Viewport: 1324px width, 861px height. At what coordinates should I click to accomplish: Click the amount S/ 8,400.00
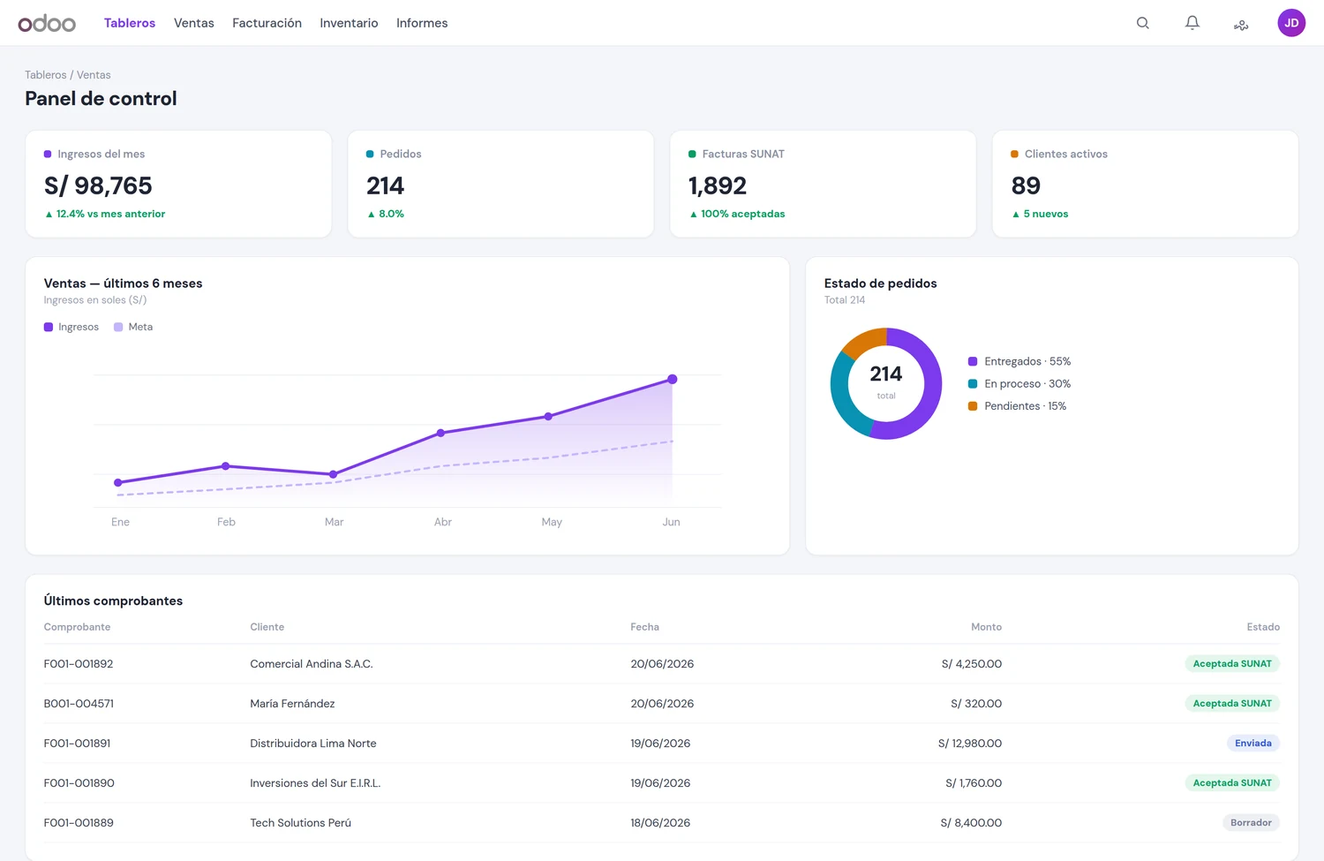[x=971, y=823]
